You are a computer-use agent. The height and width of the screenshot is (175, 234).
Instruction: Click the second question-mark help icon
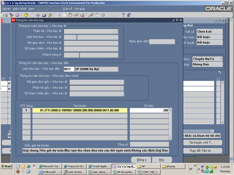[x=129, y=15]
